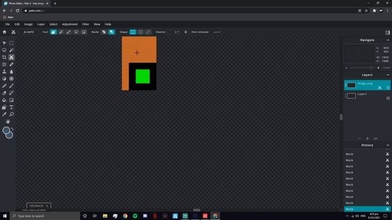Select the Layer 1 layer

tap(367, 96)
